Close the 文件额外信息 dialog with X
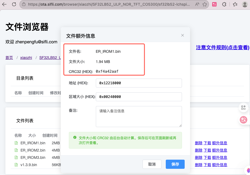Image resolution: width=250 pixels, height=175 pixels. coord(183,35)
